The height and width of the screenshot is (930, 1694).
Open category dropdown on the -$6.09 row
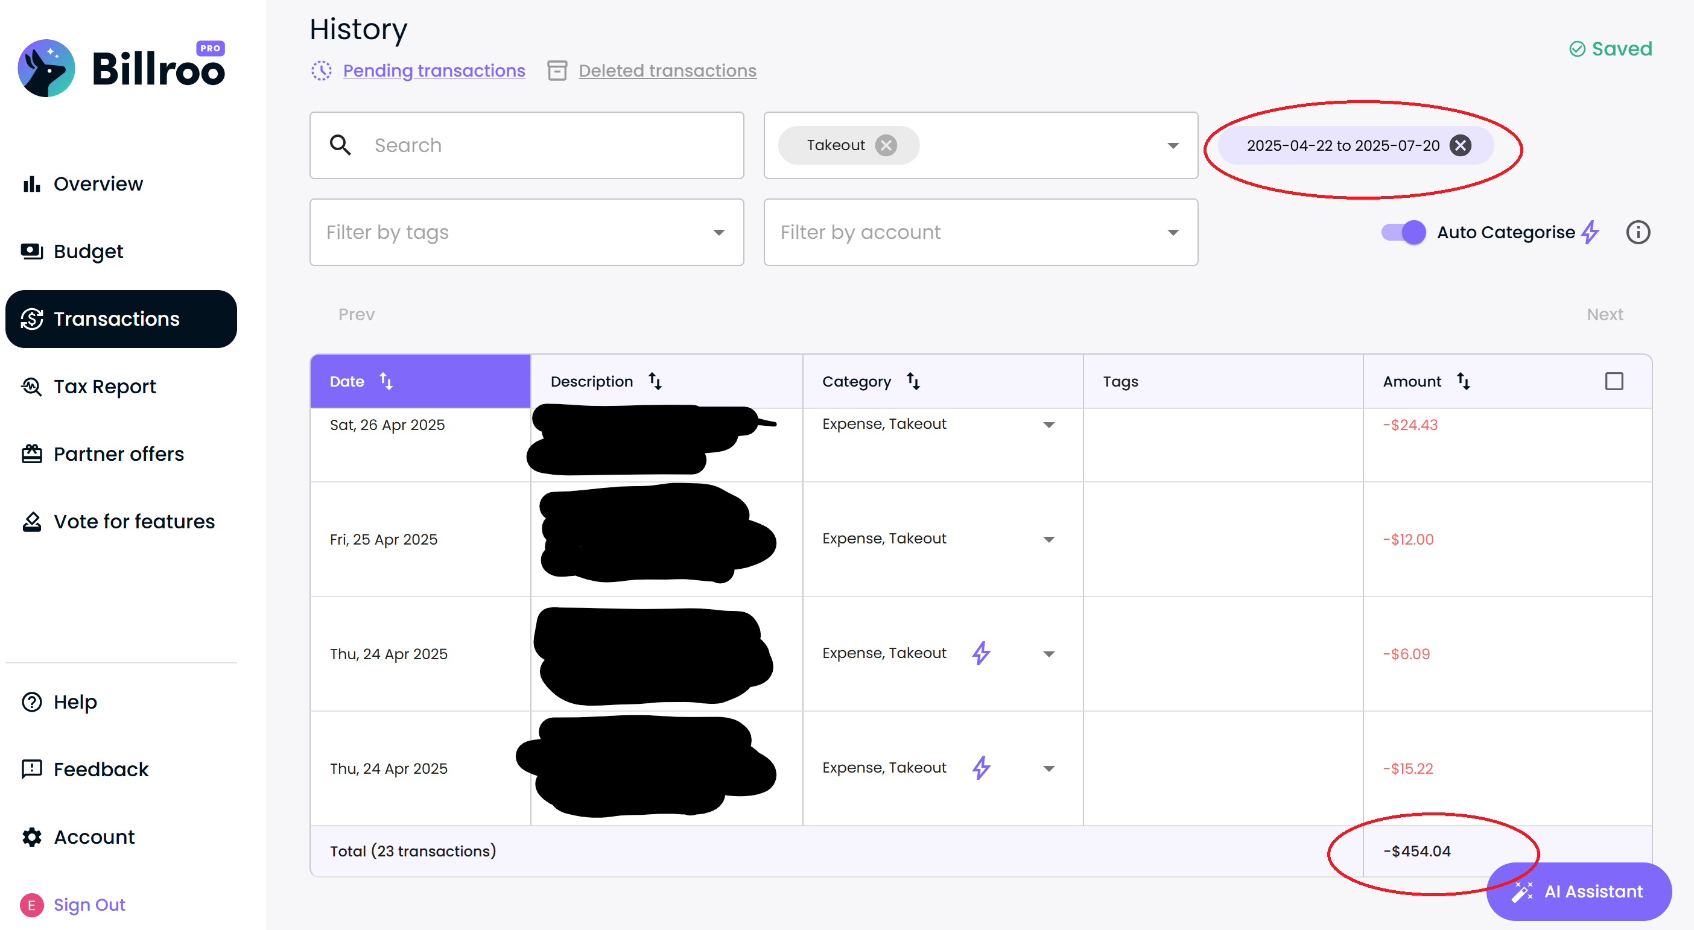tap(1049, 654)
